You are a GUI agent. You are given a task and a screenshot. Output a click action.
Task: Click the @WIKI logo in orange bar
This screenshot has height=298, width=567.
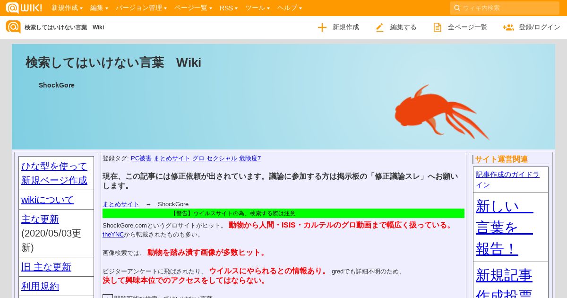click(24, 8)
